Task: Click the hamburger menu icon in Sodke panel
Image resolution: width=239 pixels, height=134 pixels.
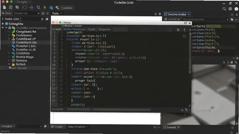Action: [42, 19]
